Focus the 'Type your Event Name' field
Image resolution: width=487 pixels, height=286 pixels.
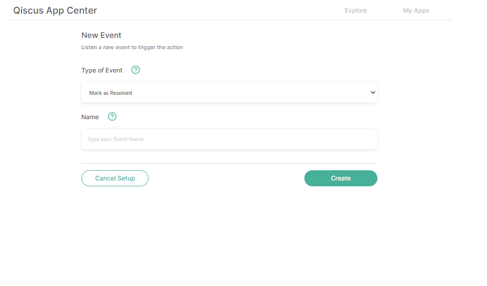pos(229,139)
